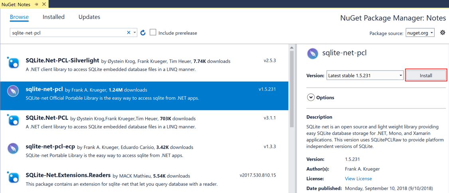Select the SQLite.Net-PCL package name
449x193 pixels.
tap(47, 118)
